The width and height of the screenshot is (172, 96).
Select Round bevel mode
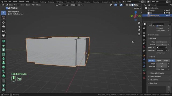pos(151,61)
